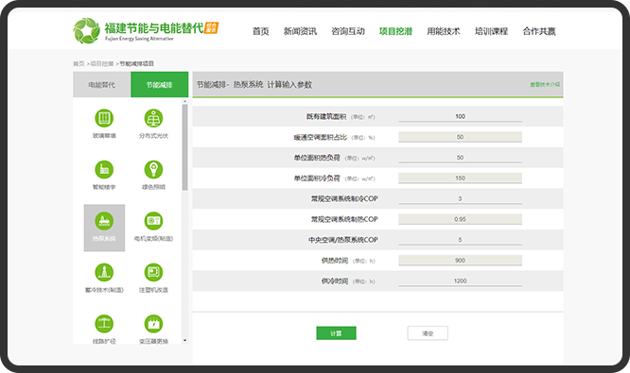
Task: Open the 合作共赢 navigation item
Action: [x=539, y=31]
